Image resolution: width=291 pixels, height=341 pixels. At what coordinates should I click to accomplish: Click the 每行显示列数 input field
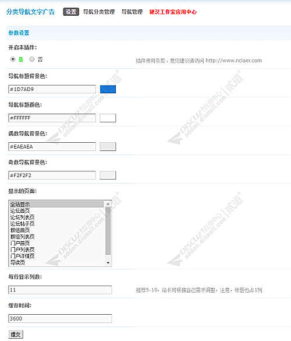pos(60,290)
